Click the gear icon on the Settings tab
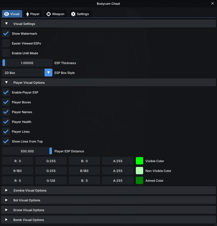This screenshot has width=217, height=226. point(73,14)
